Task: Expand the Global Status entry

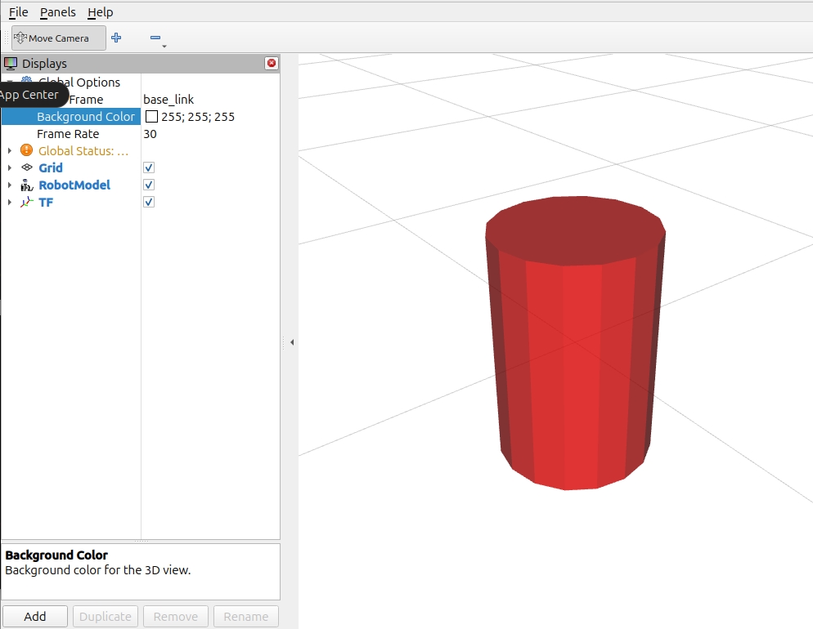Action: point(9,150)
